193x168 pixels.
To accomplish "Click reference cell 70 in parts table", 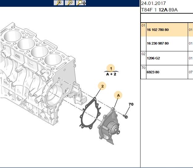I will [143, 68].
